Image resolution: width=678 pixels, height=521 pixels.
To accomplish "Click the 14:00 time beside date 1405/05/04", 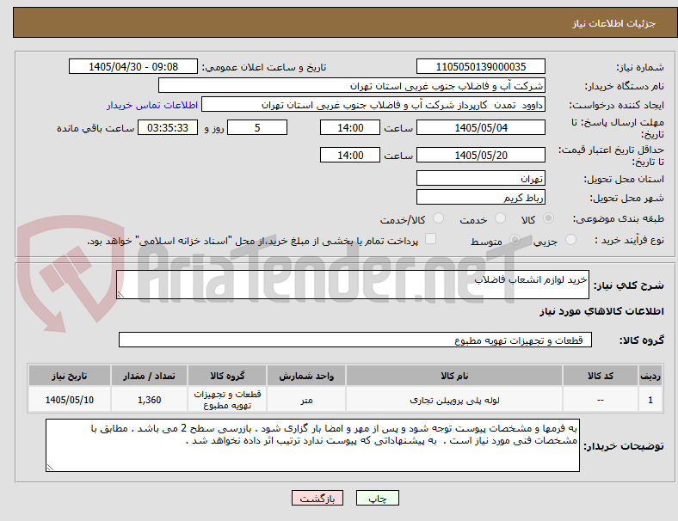I will pyautogui.click(x=350, y=128).
